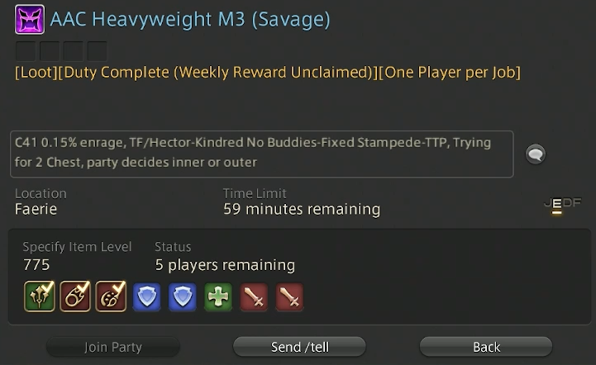
Task: Go Back to the Party Finder list
Action: (486, 347)
